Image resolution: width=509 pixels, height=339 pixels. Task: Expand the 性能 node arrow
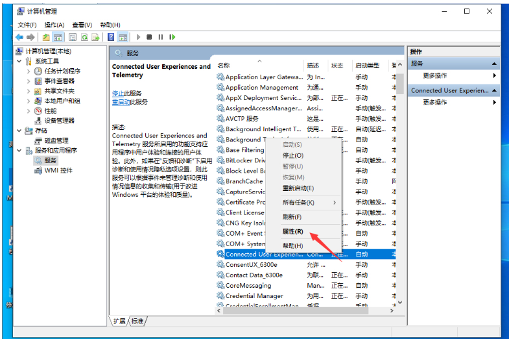pos(29,111)
